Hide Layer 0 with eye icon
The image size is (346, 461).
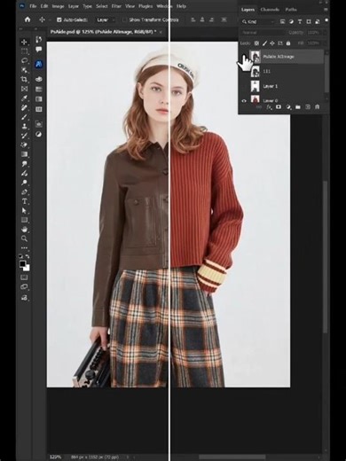(x=244, y=101)
